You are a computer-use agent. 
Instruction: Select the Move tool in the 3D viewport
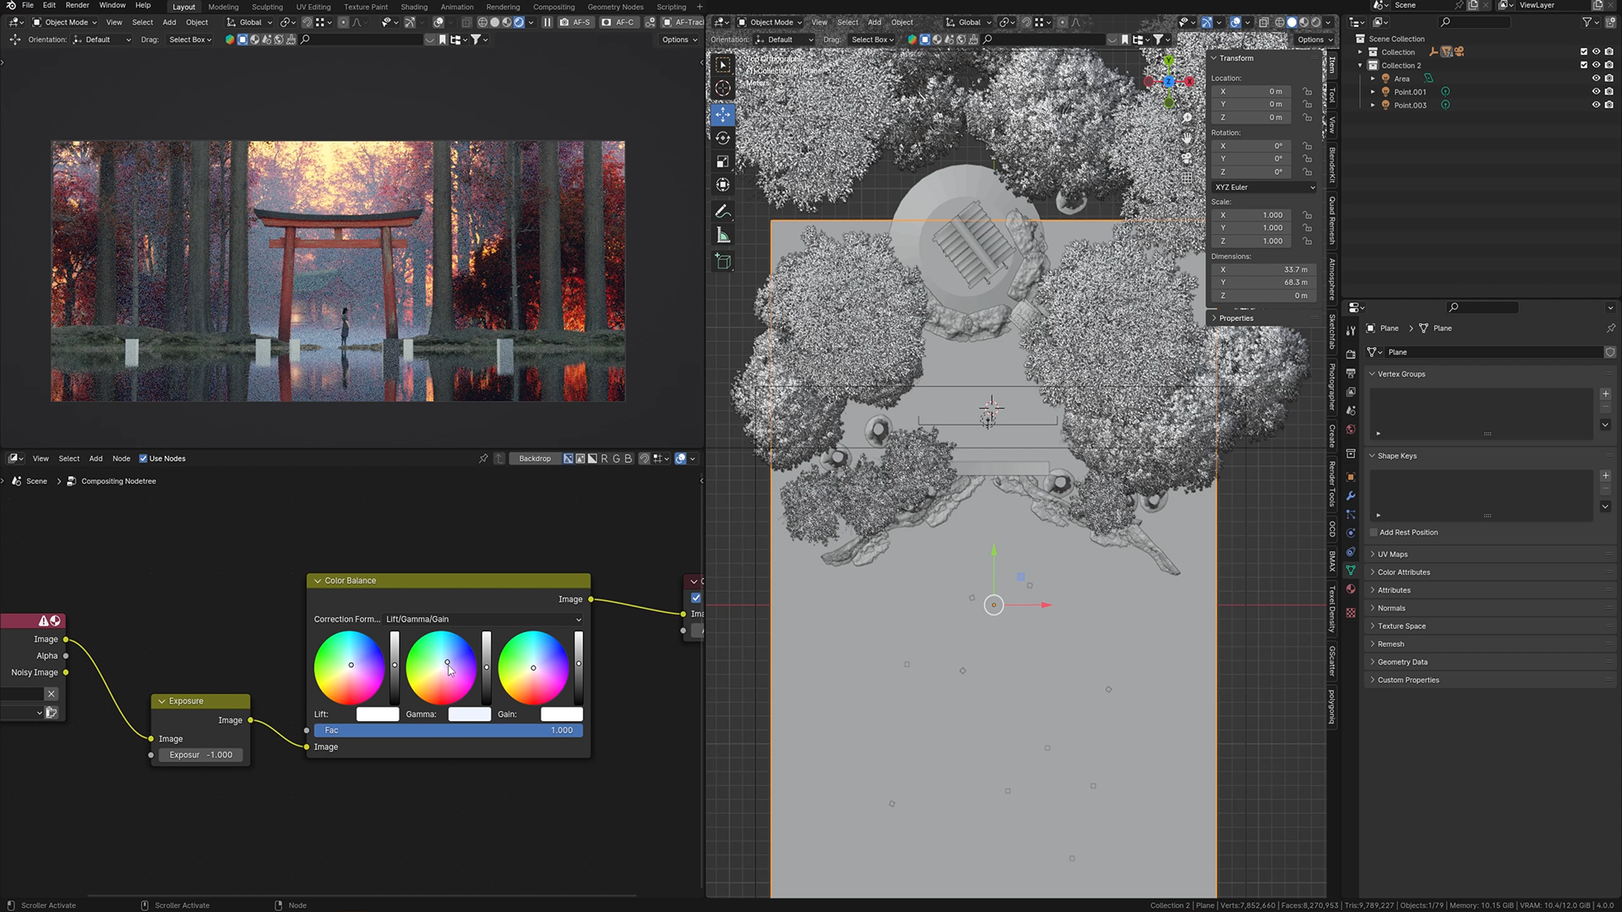(722, 115)
